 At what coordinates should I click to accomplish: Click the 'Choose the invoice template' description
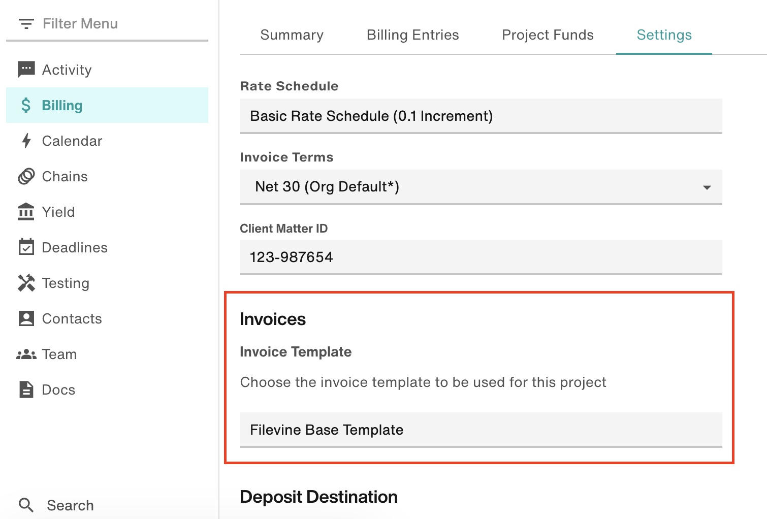(x=423, y=382)
